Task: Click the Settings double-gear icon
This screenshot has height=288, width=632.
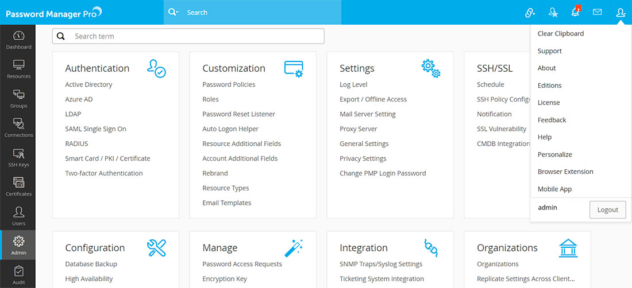Action: [431, 68]
